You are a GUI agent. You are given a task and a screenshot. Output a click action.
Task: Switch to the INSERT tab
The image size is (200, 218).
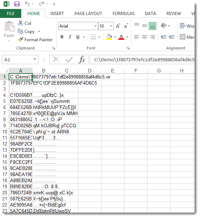point(57,14)
